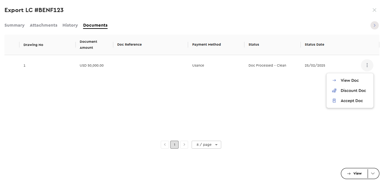Open the Attachments tab
Viewport: 381px width, 180px height.
44,25
